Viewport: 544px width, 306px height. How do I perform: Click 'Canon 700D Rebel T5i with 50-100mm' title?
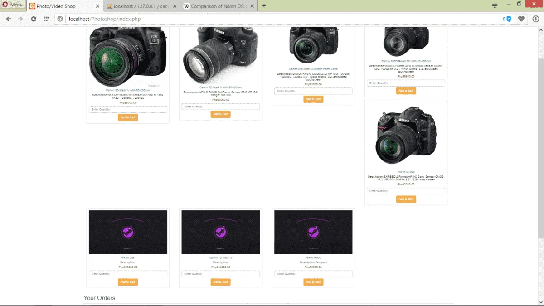click(406, 61)
